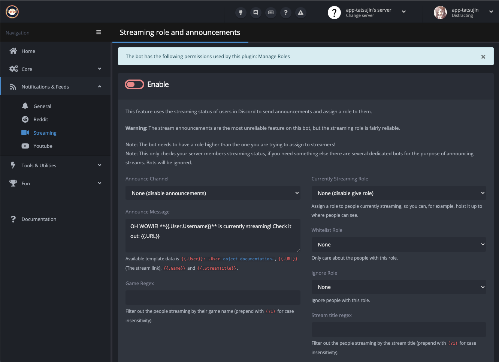Screen dimensions: 499x362
Task: Open the Youtube feeds page in sidebar
Action: [x=43, y=146]
